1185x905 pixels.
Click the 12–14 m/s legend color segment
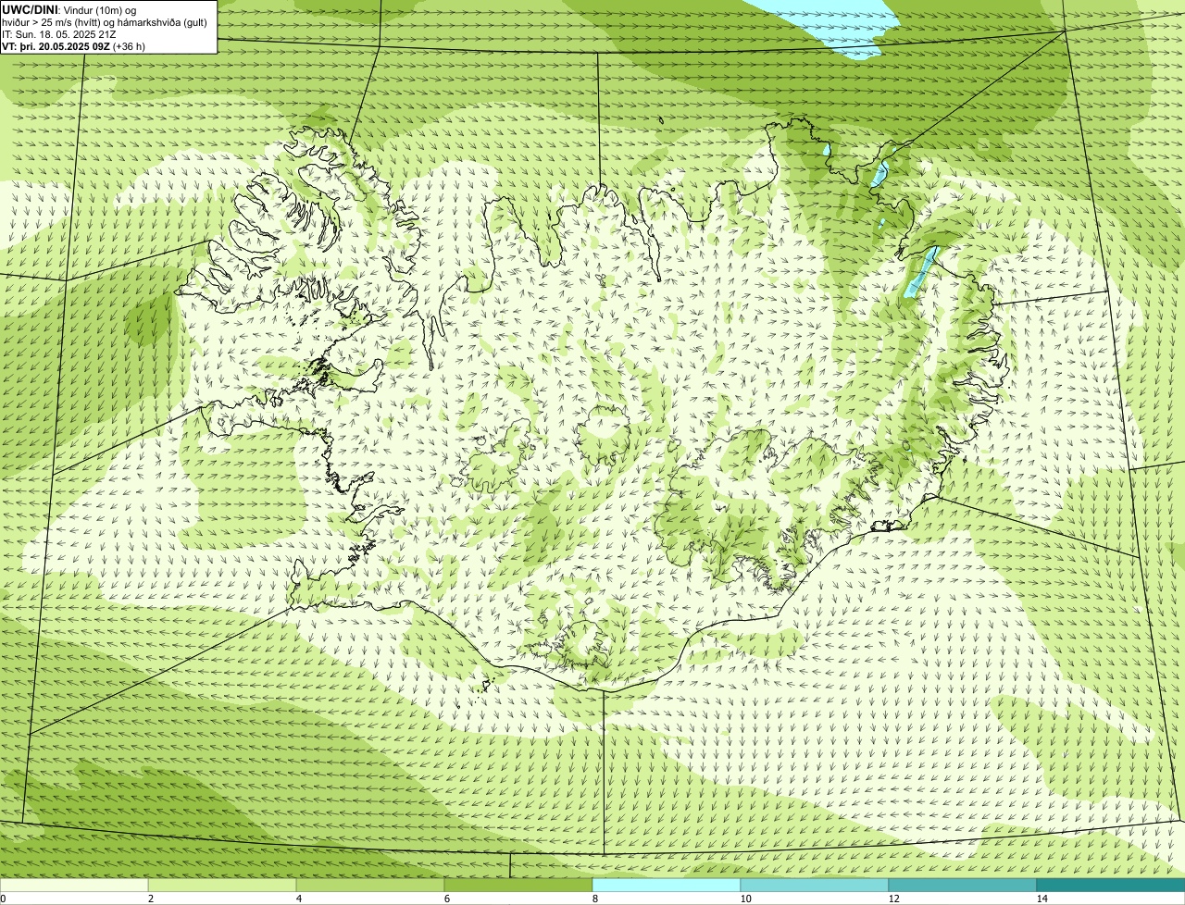tap(963, 886)
